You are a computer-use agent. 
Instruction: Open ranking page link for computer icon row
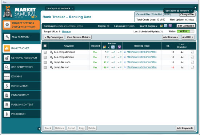(141, 67)
